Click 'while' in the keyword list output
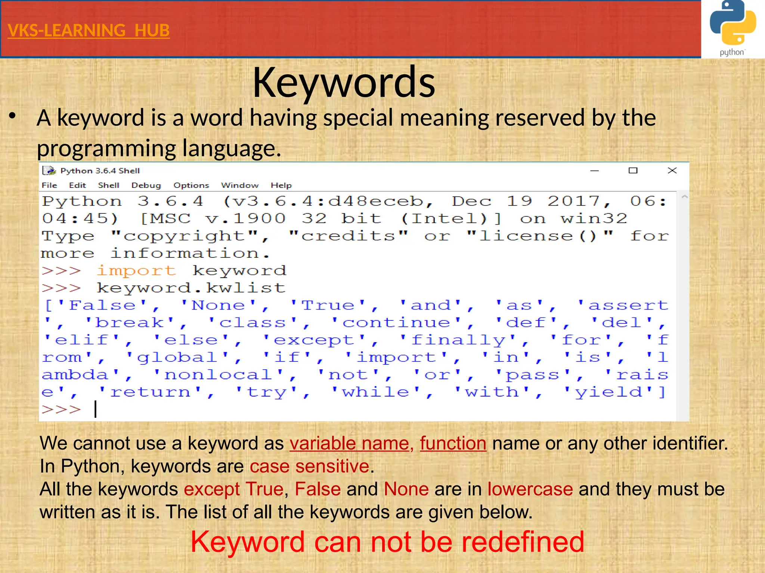765x573 pixels. click(x=376, y=392)
